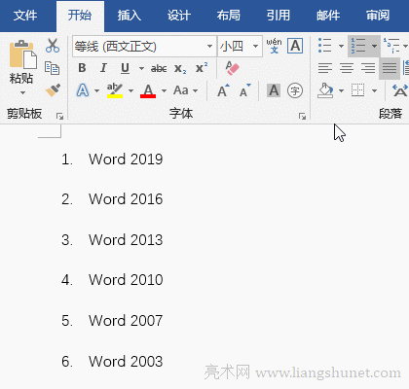Toggle underline formatting
Viewport: 409px width, 389px height.
pyautogui.click(x=125, y=68)
